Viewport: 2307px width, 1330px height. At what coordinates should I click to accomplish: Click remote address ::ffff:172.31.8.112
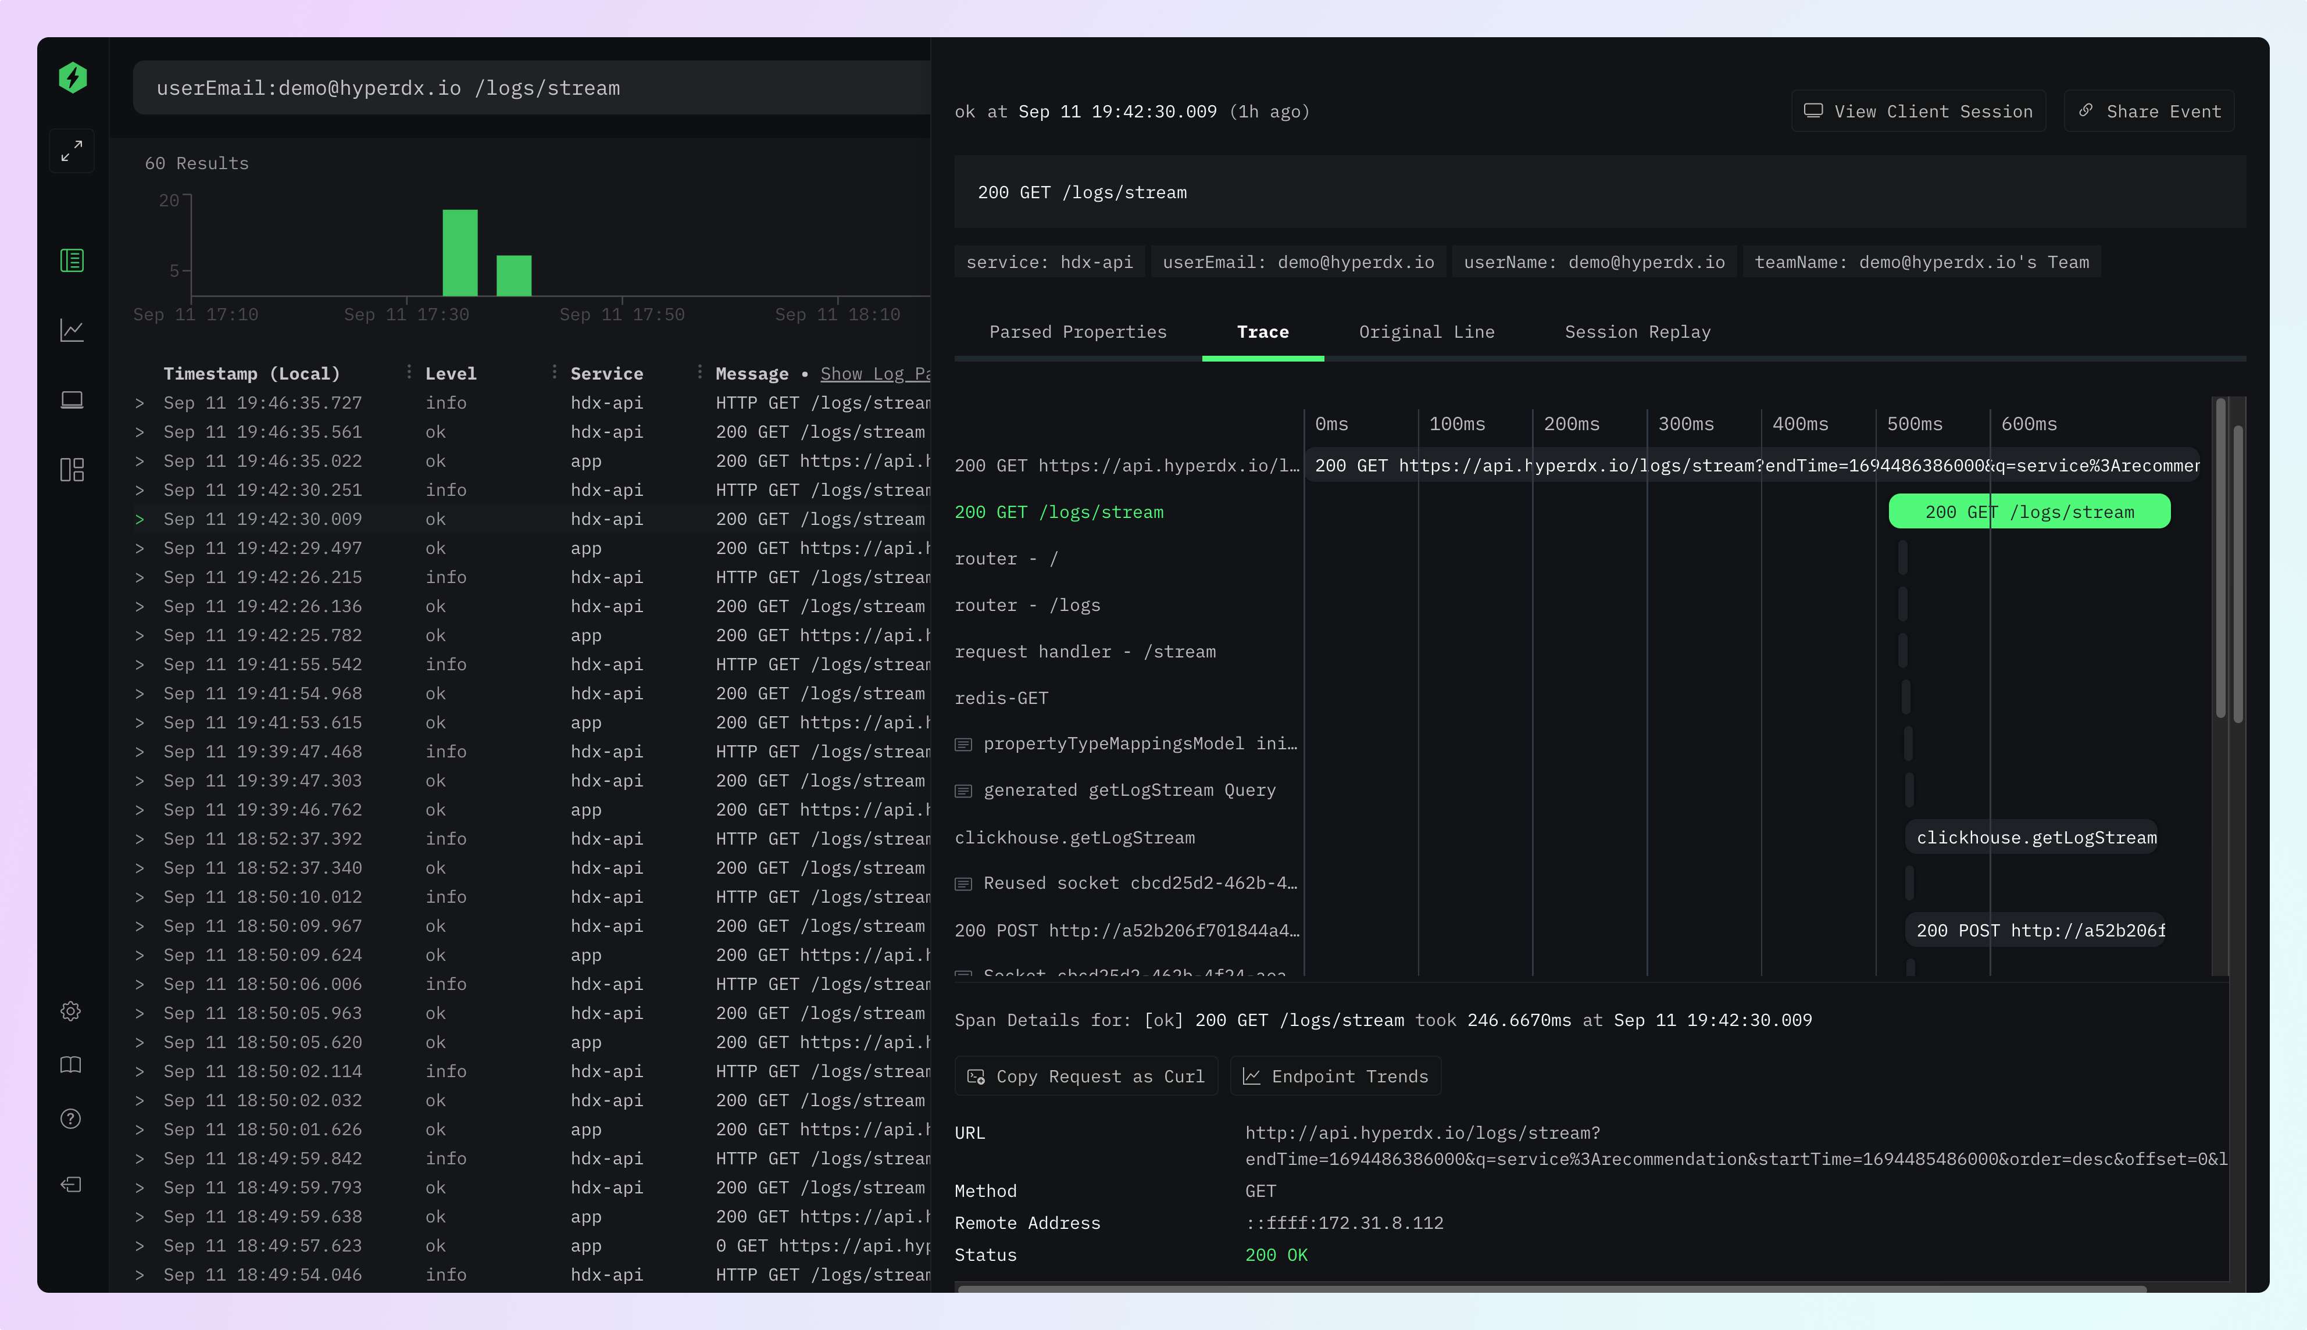[1344, 1223]
